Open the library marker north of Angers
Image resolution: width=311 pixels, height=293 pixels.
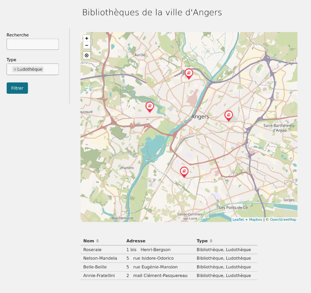pos(189,74)
